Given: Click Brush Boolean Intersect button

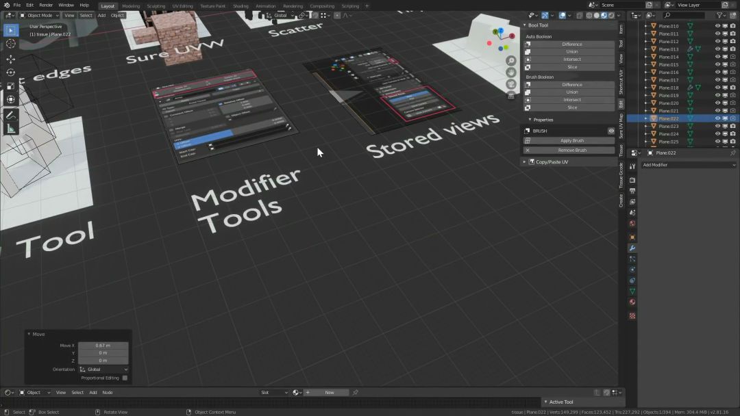Looking at the screenshot, I should 569,100.
